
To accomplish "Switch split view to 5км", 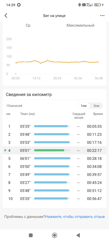I will (96, 106).
